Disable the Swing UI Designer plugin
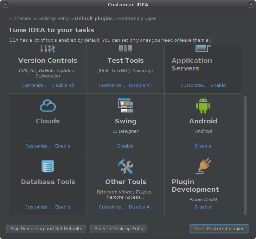Viewport: 256px width, 239px height. 126,146
